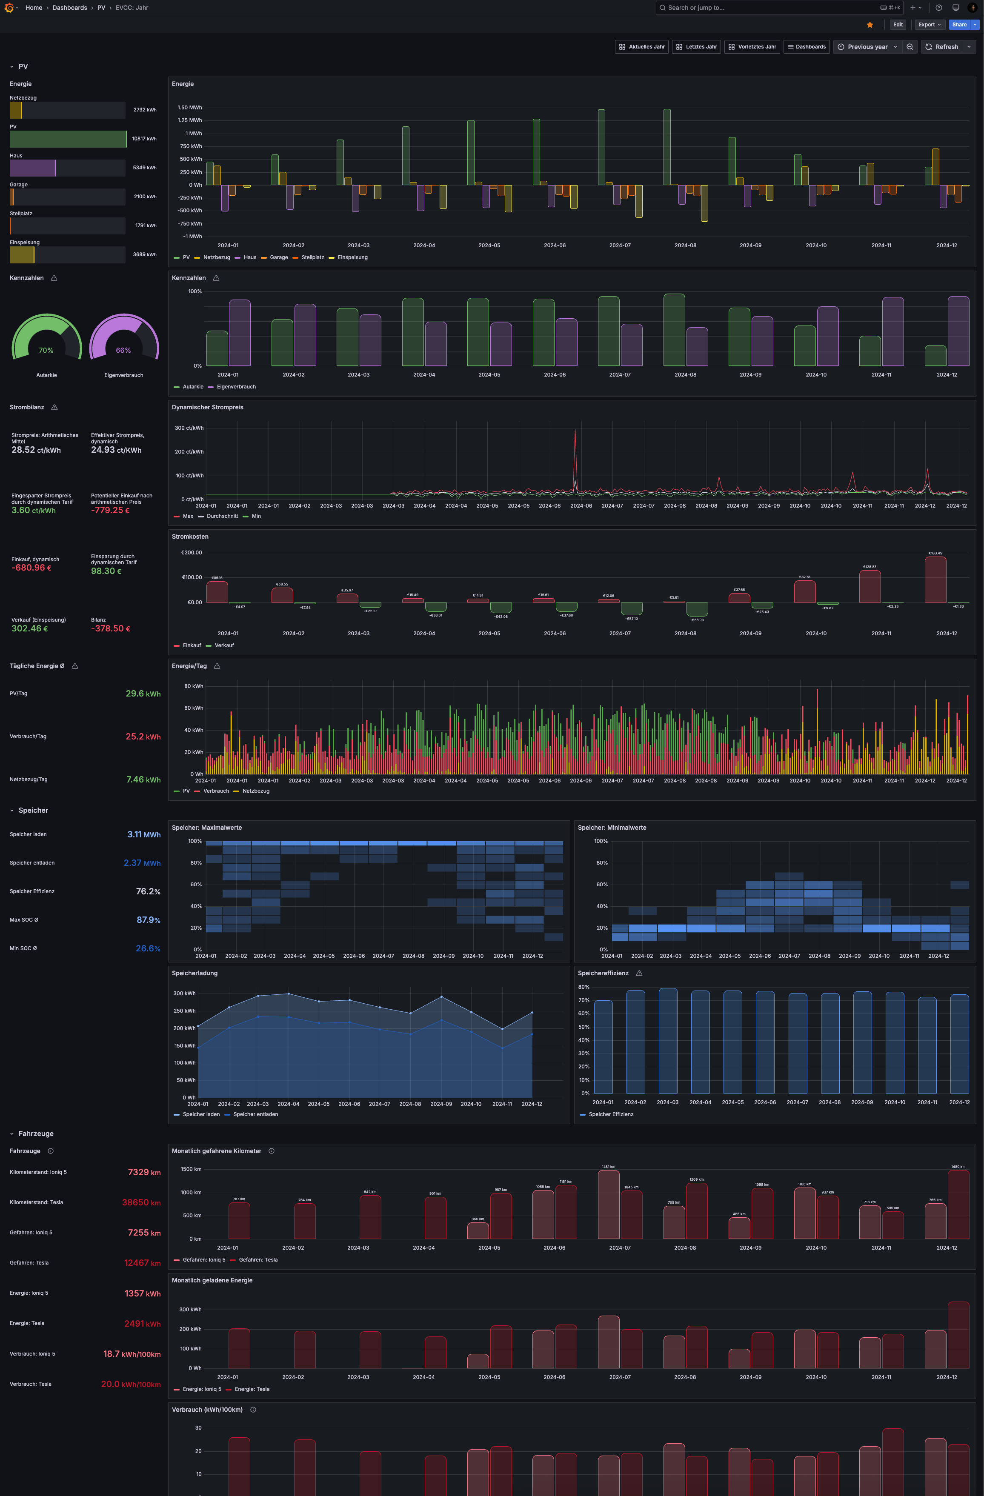
Task: Open the help question mark icon
Action: (938, 8)
